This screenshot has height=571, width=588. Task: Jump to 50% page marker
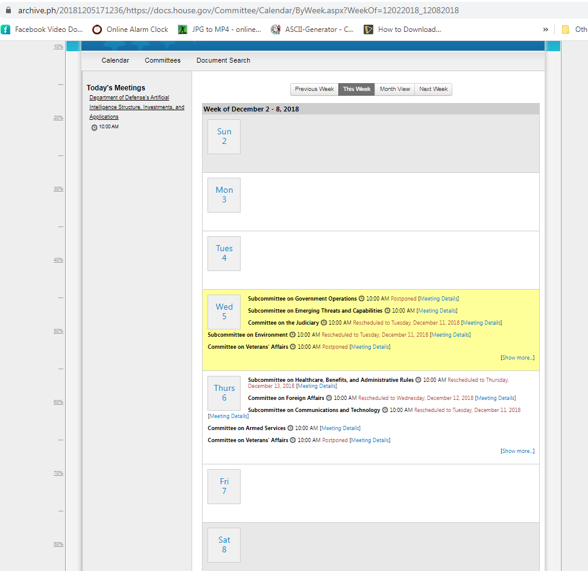coord(58,331)
